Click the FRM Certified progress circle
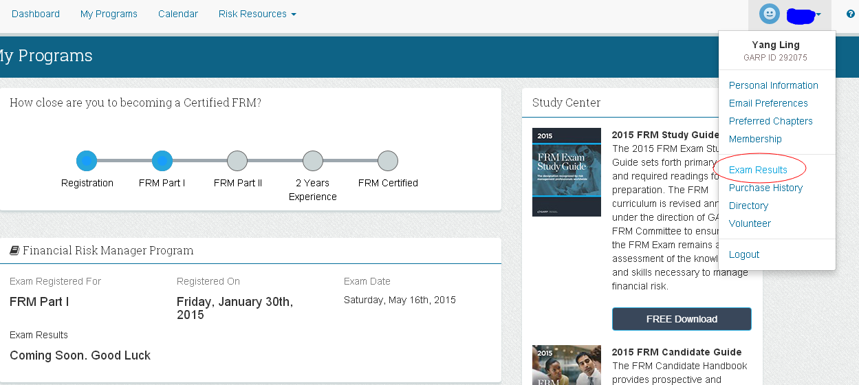The width and height of the screenshot is (859, 385). (x=388, y=161)
